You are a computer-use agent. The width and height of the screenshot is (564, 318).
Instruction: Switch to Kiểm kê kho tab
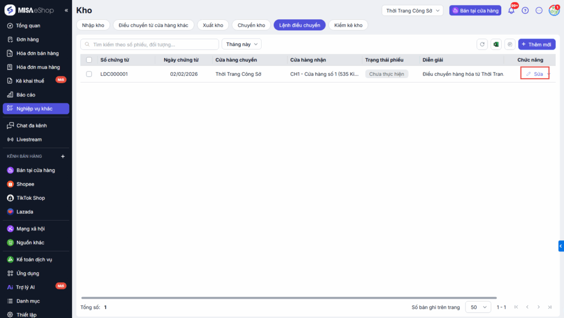pyautogui.click(x=348, y=25)
